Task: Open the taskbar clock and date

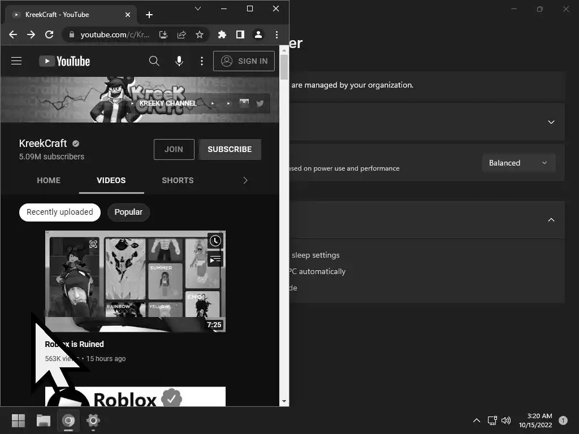Action: (x=535, y=420)
